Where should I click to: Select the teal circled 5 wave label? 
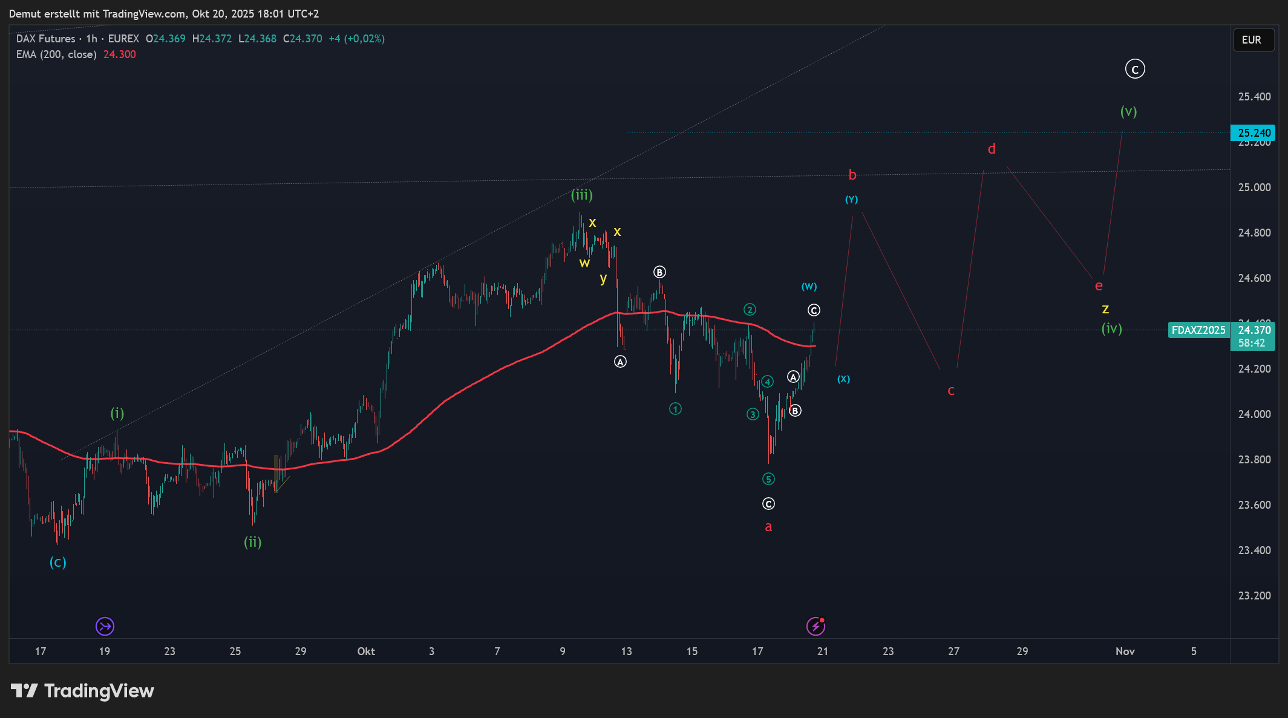click(768, 479)
